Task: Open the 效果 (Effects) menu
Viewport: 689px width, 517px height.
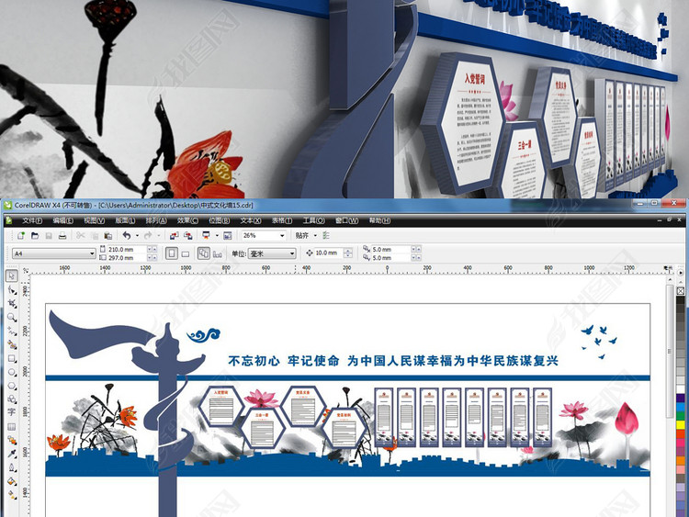Action: tap(187, 221)
